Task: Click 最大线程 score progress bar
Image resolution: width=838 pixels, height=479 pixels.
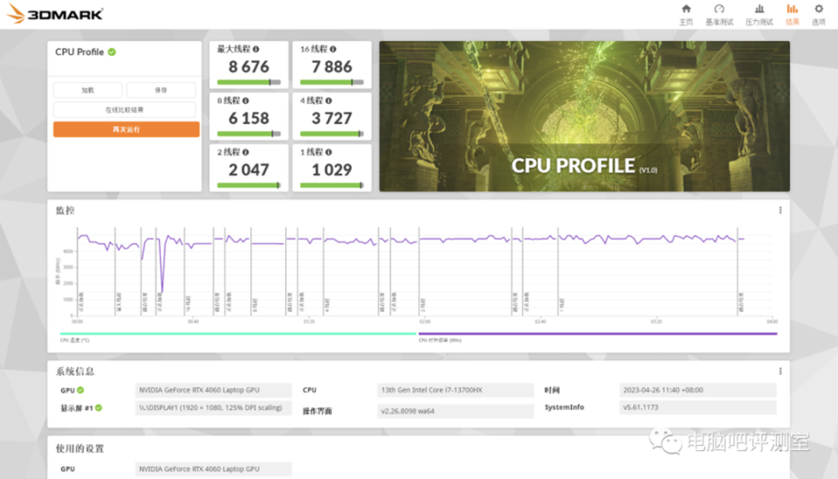Action: coord(249,82)
